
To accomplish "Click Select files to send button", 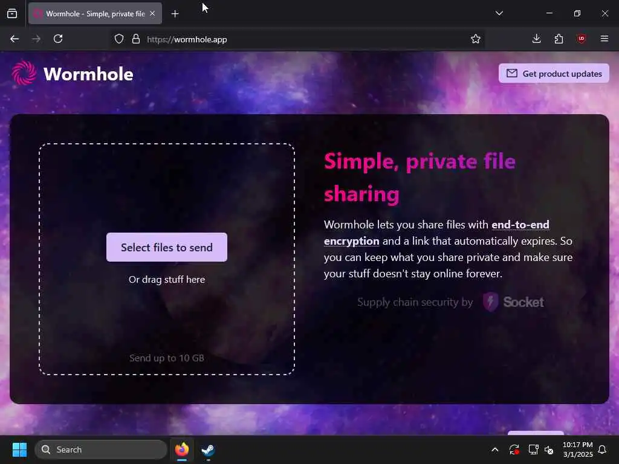I will pos(167,247).
